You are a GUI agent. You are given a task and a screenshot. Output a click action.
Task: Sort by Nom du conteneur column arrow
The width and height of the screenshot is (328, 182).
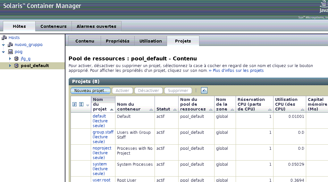point(151,109)
